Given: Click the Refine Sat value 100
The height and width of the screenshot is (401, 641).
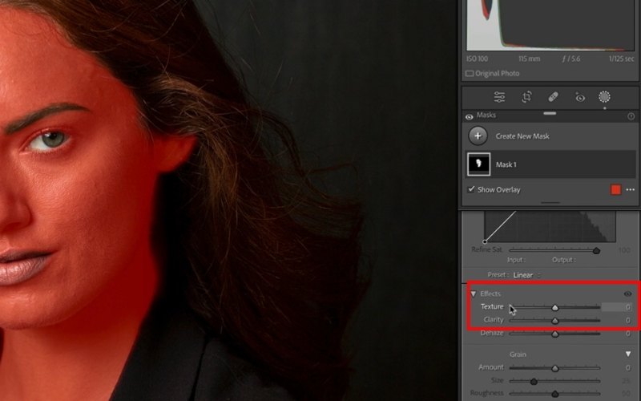Looking at the screenshot, I should click(625, 250).
